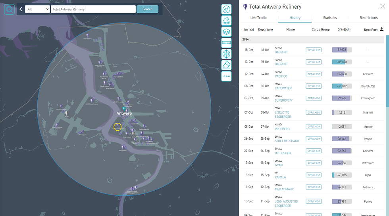
Task: Click the 102,638 quantity bar
Action: click(x=342, y=74)
